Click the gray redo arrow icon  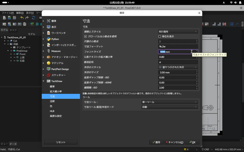click(x=27, y=18)
